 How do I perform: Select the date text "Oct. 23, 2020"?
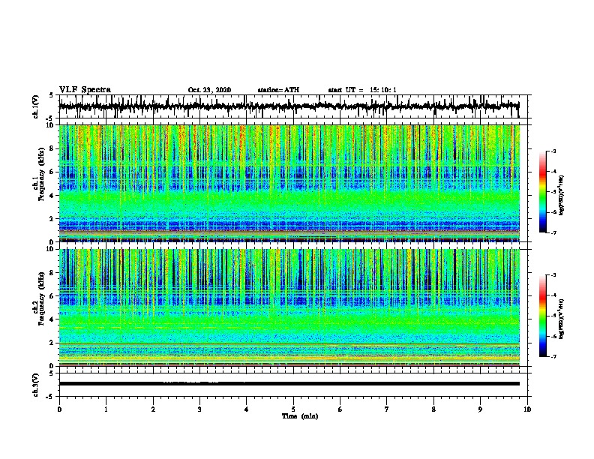click(209, 90)
